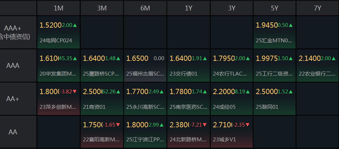Open the 21商资01 bond cell
339x149 pixels.
pyautogui.click(x=102, y=99)
